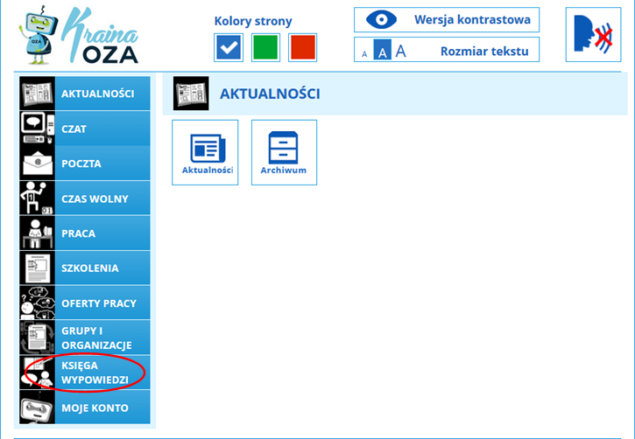635x439 pixels.
Task: Click the envelope icon beside POCZTA
Action: tap(38, 164)
